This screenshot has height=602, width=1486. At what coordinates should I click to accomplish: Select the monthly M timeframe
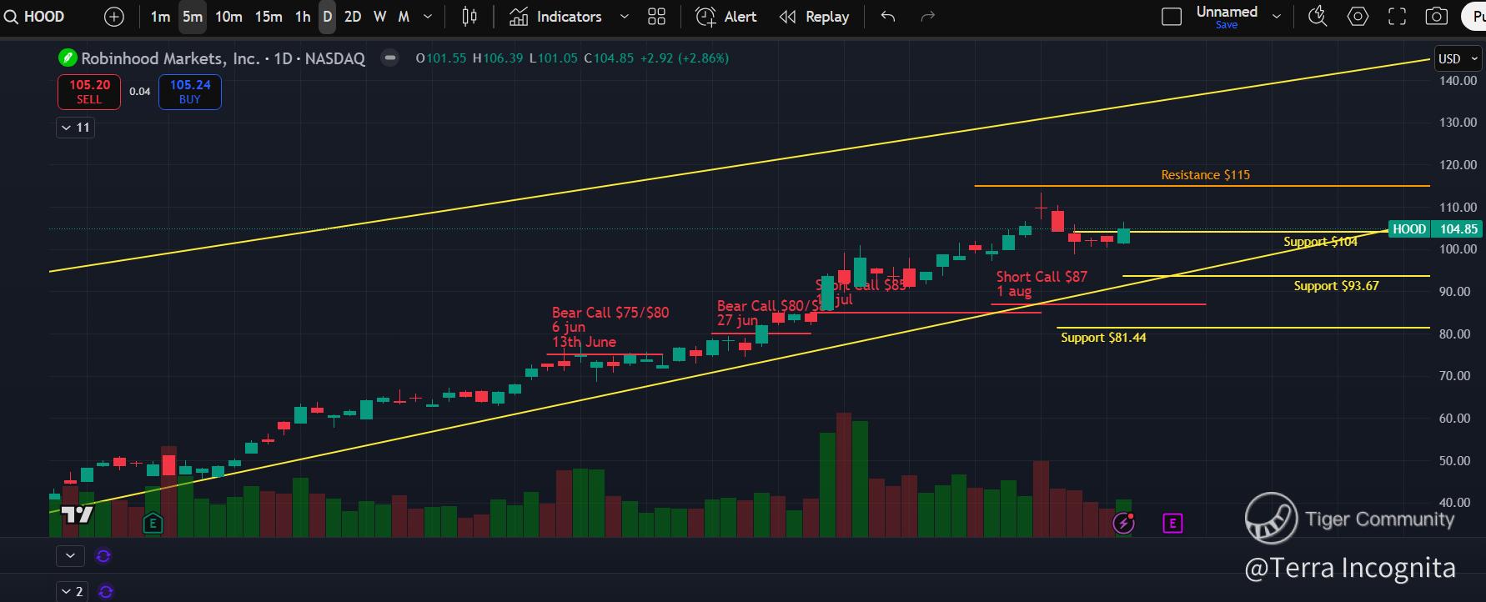(x=404, y=17)
